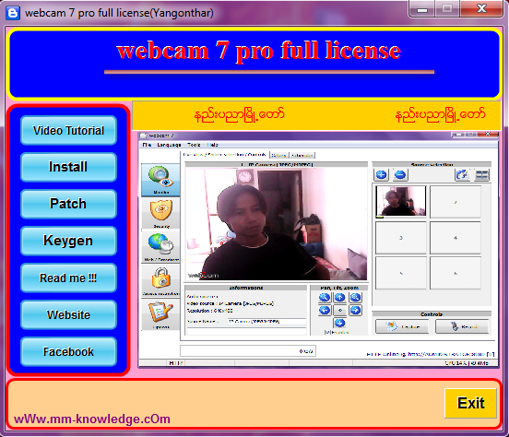Click the add source plus icon
The height and width of the screenshot is (437, 509).
(x=382, y=175)
